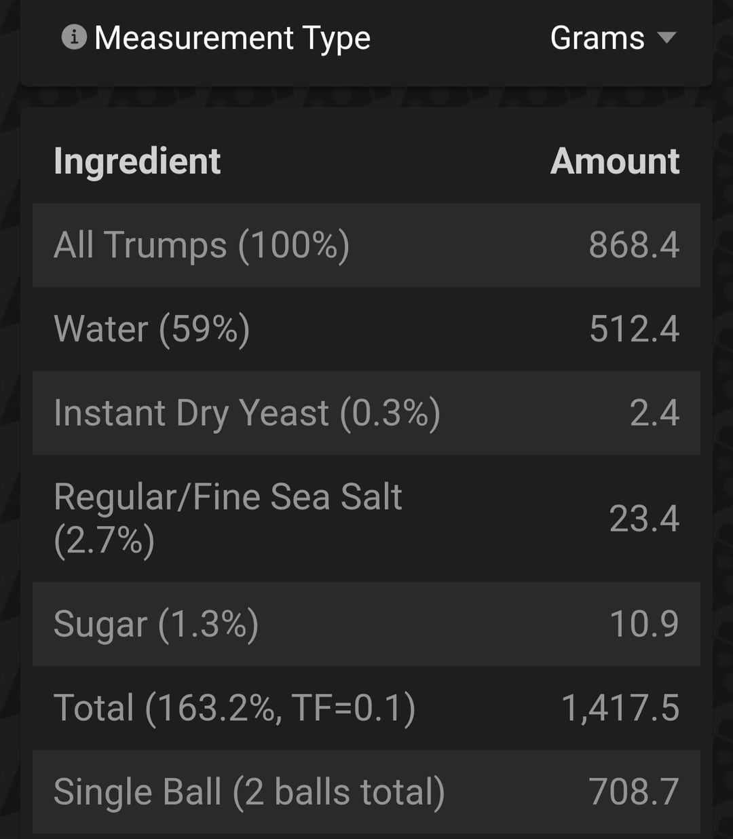Select the Instant Dry Yeast (0.3%) row

click(247, 413)
